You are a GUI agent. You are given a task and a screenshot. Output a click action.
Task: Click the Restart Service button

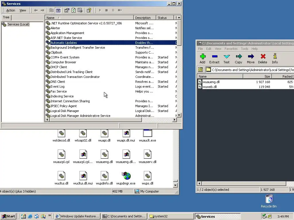[120, 10]
